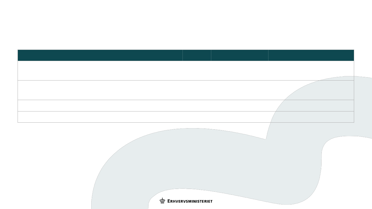Select second body row cell in first column
This screenshot has height=209, width=372.
(x=100, y=90)
